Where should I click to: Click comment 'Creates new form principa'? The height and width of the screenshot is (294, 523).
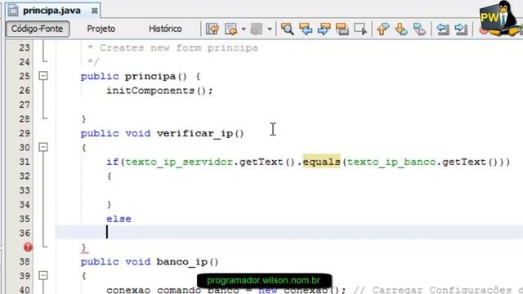tap(179, 48)
